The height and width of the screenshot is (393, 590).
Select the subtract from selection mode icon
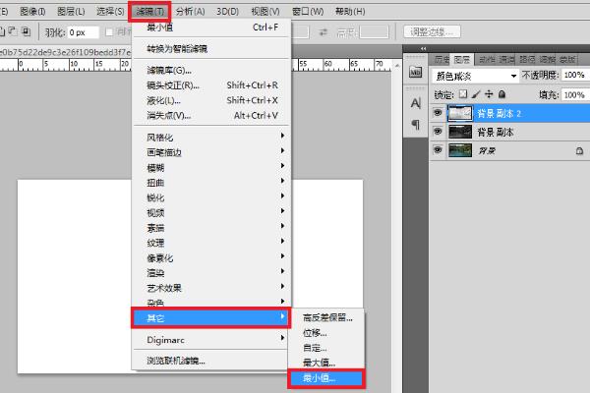pyautogui.click(x=13, y=31)
